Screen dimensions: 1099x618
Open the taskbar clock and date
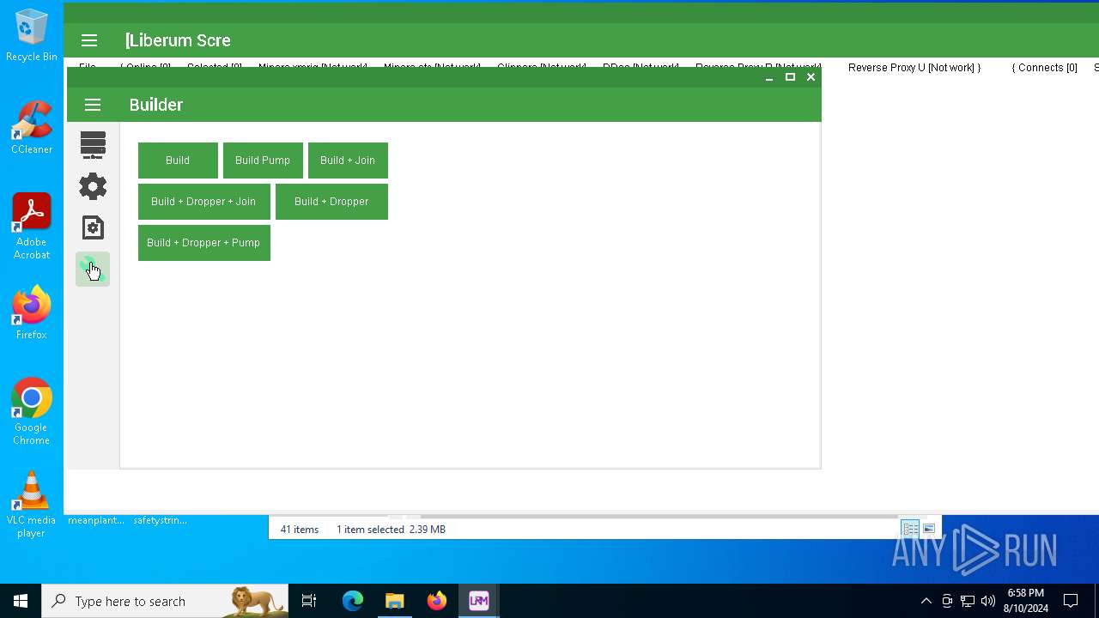pyautogui.click(x=1026, y=601)
